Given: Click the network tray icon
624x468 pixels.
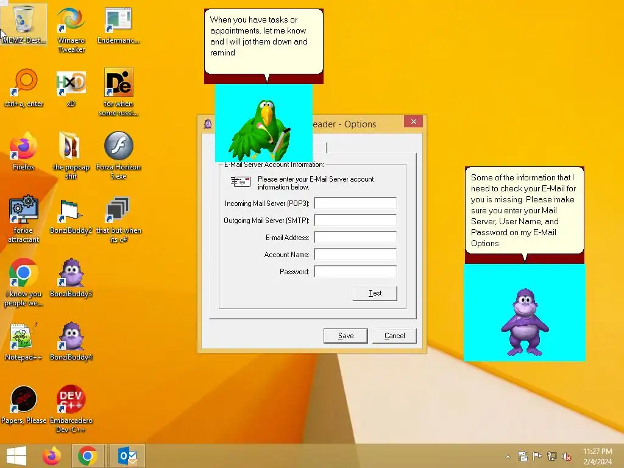Looking at the screenshot, I should click(552, 456).
